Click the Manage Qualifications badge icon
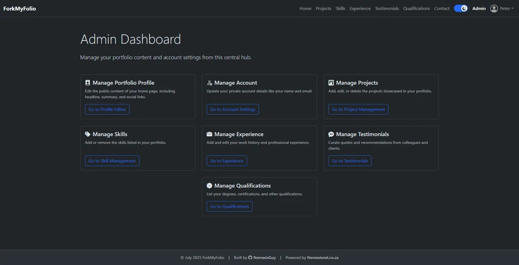Viewport: 519px width, 265px height. coord(209,186)
